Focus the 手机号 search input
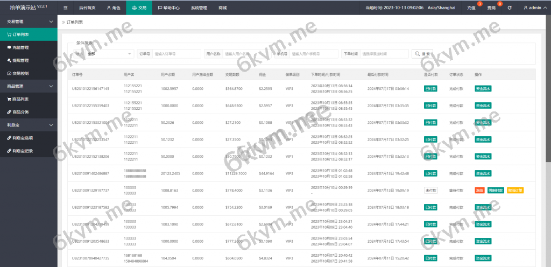 [314, 54]
